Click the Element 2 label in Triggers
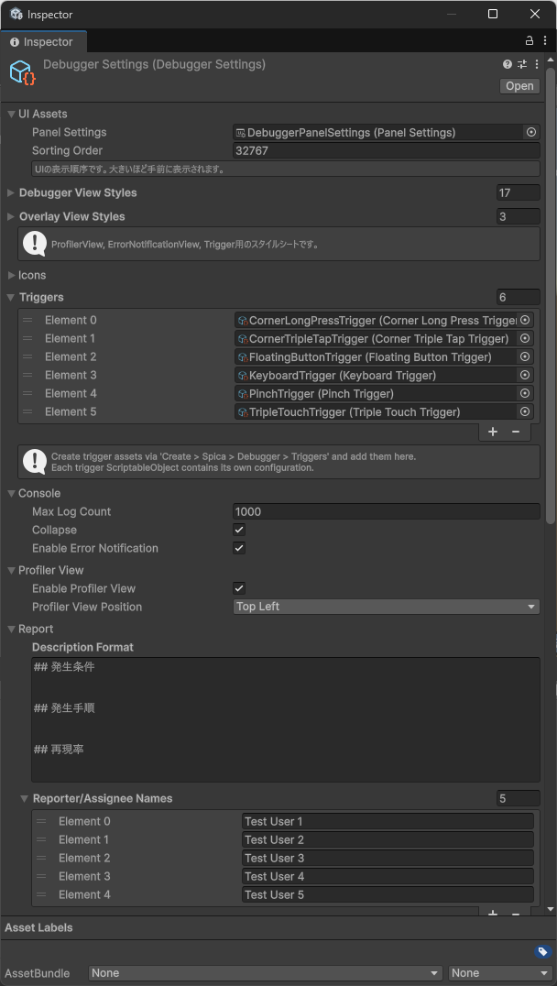Screen dimensions: 557x986 click(71, 356)
